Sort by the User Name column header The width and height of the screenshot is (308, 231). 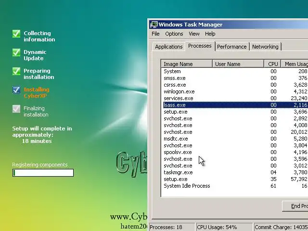point(238,64)
